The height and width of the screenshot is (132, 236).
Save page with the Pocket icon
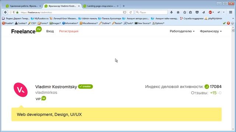click(x=197, y=12)
